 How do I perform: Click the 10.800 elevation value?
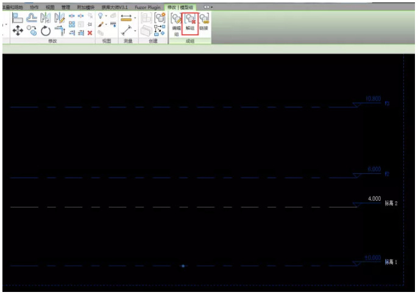(373, 99)
